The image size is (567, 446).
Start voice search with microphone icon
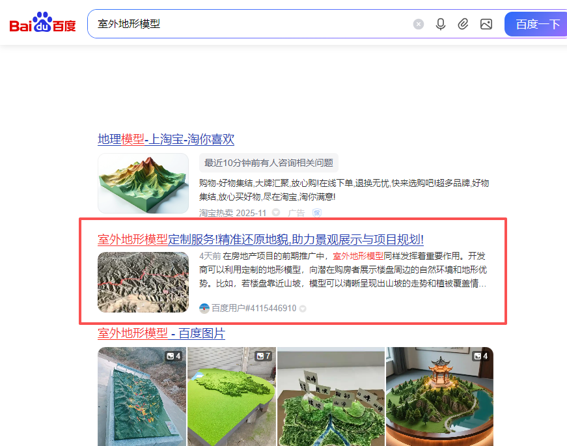click(x=441, y=24)
